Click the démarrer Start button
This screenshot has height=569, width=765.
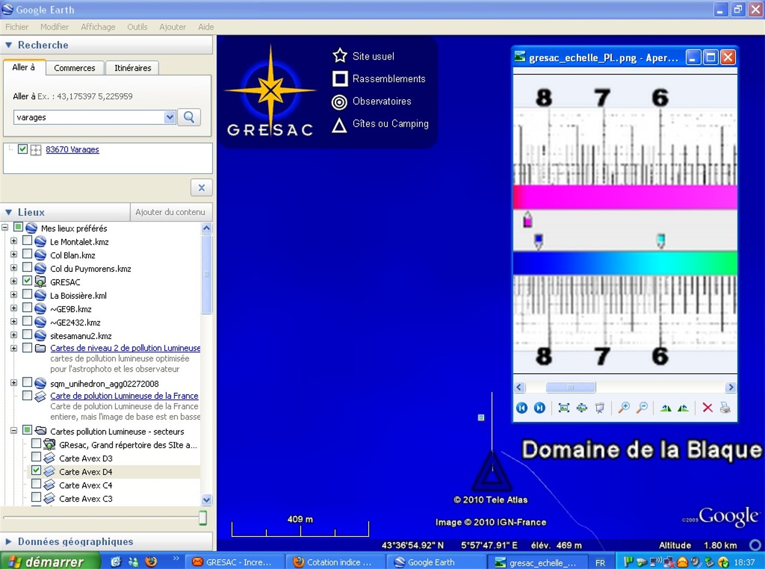pyautogui.click(x=50, y=562)
